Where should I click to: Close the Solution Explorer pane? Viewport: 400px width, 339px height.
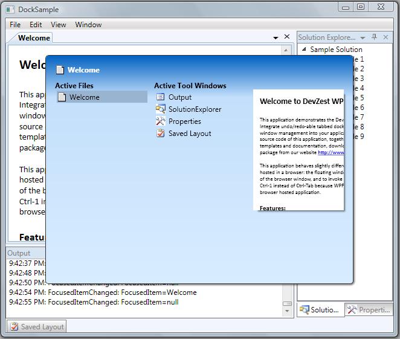(x=385, y=37)
